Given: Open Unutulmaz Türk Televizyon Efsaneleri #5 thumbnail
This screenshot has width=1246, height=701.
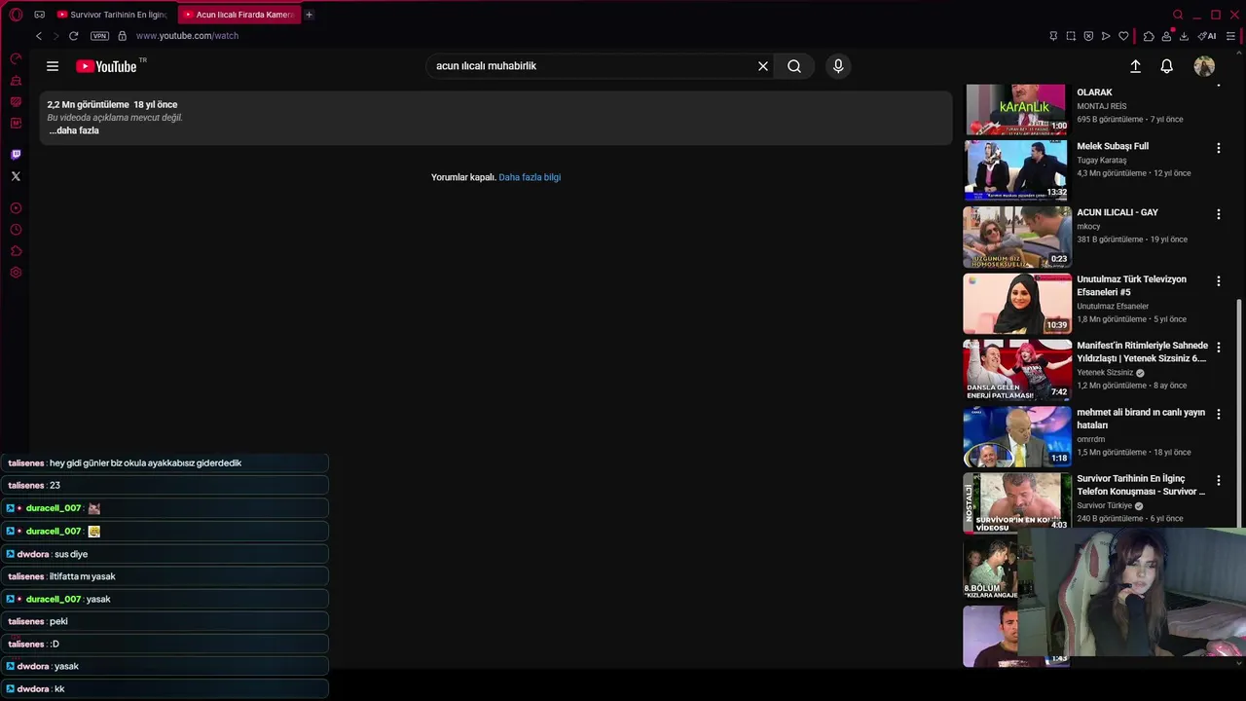Looking at the screenshot, I should 1017,303.
